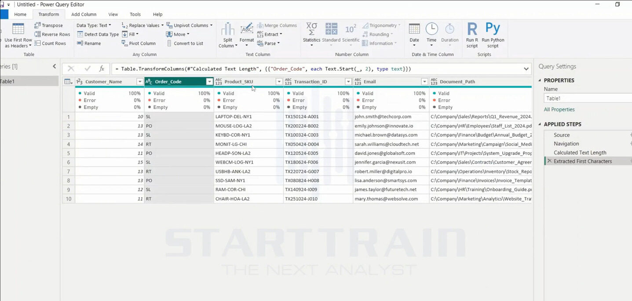Click Count Rows in Table group
Screen dimensions: 632x301
click(50, 43)
